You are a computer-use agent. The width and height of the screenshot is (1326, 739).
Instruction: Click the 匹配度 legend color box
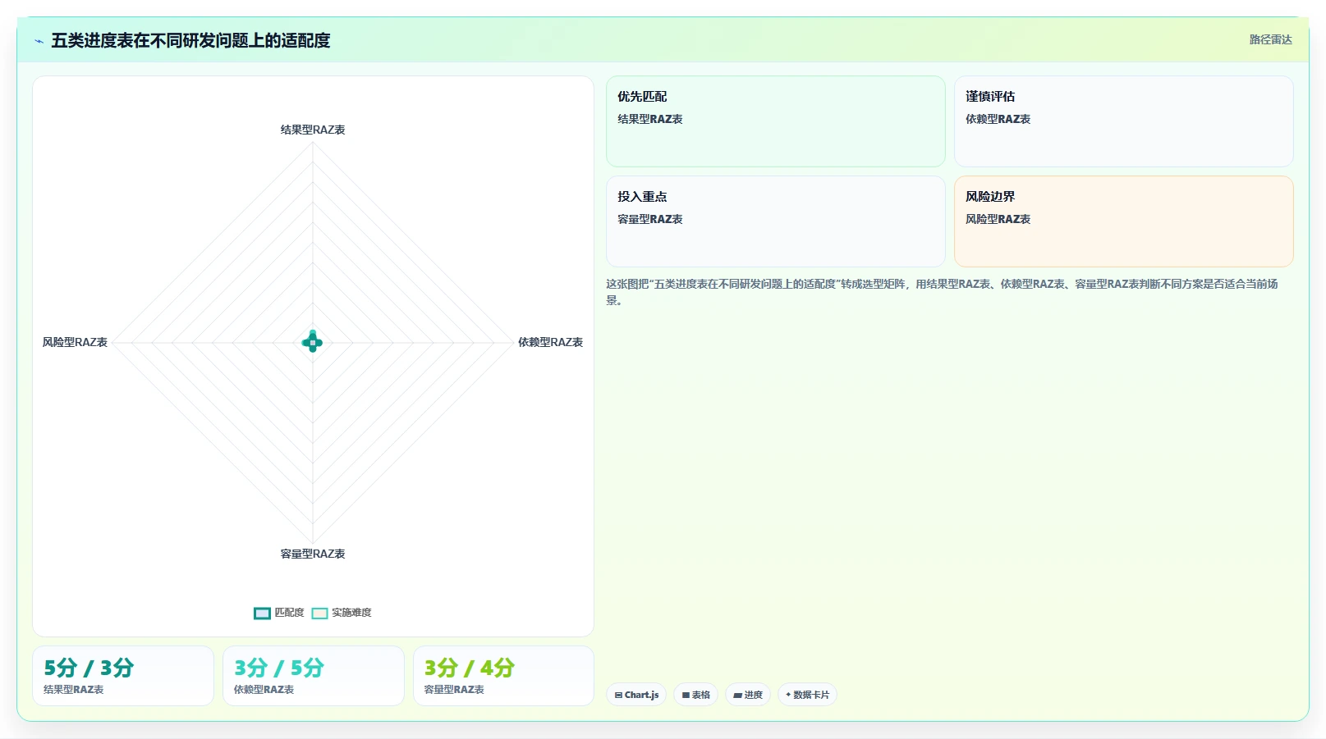tap(262, 614)
